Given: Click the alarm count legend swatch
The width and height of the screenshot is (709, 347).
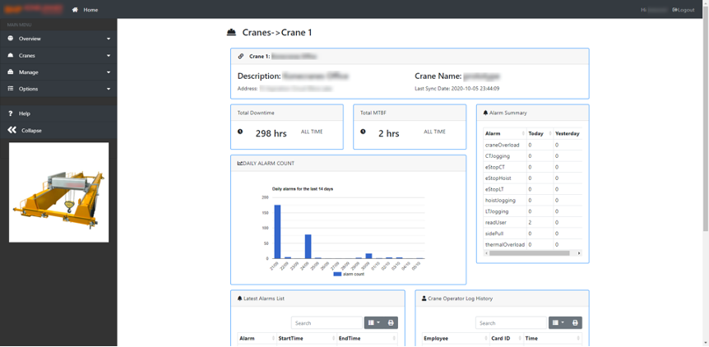Looking at the screenshot, I should (x=337, y=274).
